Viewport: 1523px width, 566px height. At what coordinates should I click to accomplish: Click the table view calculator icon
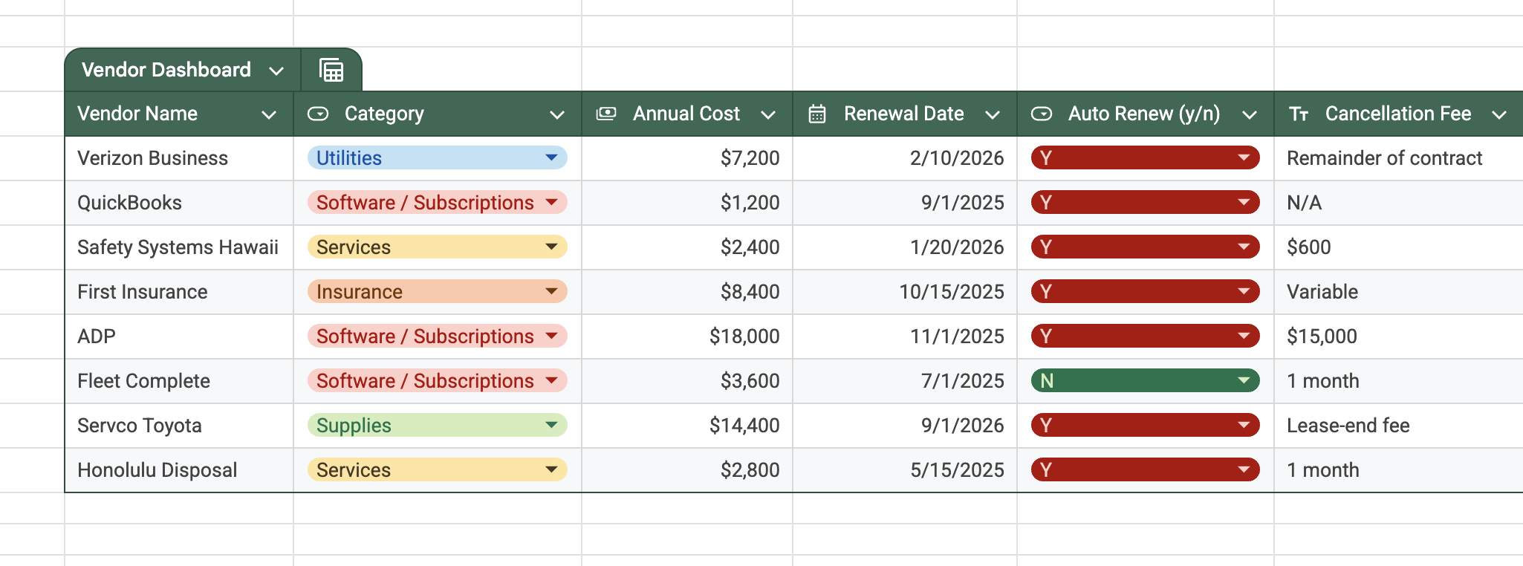331,70
